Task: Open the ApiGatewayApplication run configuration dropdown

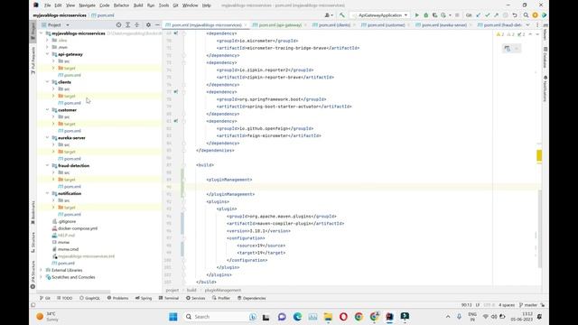Action: click(x=379, y=15)
